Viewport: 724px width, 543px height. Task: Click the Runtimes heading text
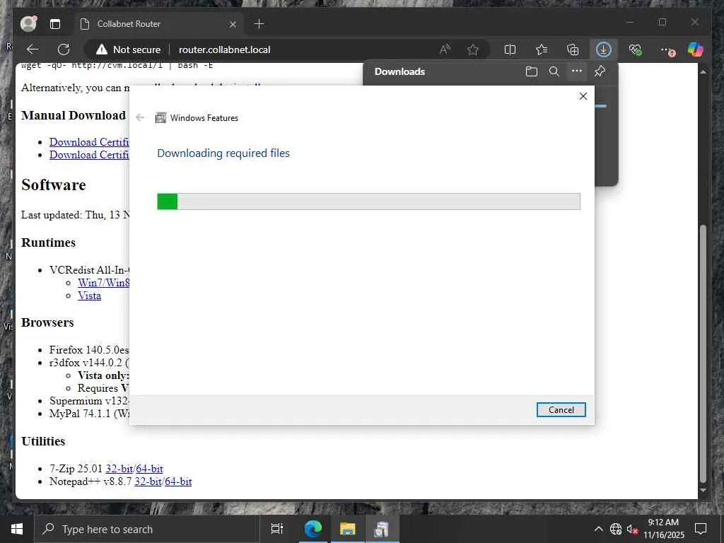click(x=49, y=243)
